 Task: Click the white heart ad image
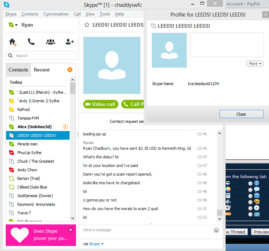(20, 235)
